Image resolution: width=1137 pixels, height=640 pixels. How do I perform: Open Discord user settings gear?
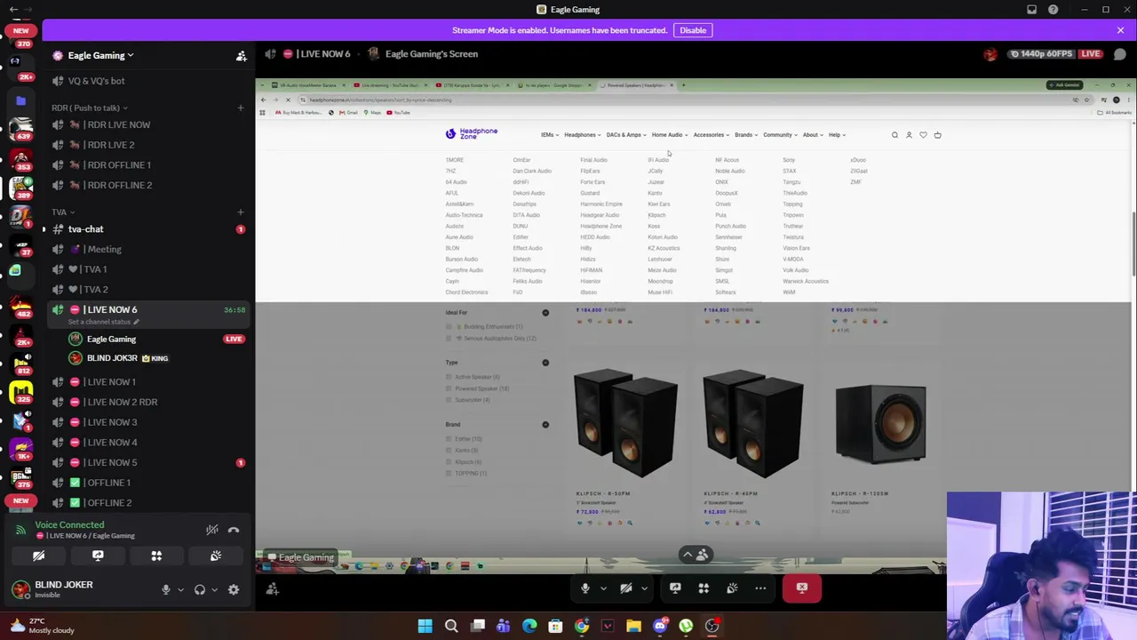pyautogui.click(x=234, y=589)
